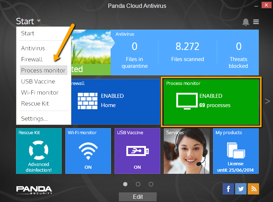Select Wi-Fi monitor menu entry

[x=40, y=92]
